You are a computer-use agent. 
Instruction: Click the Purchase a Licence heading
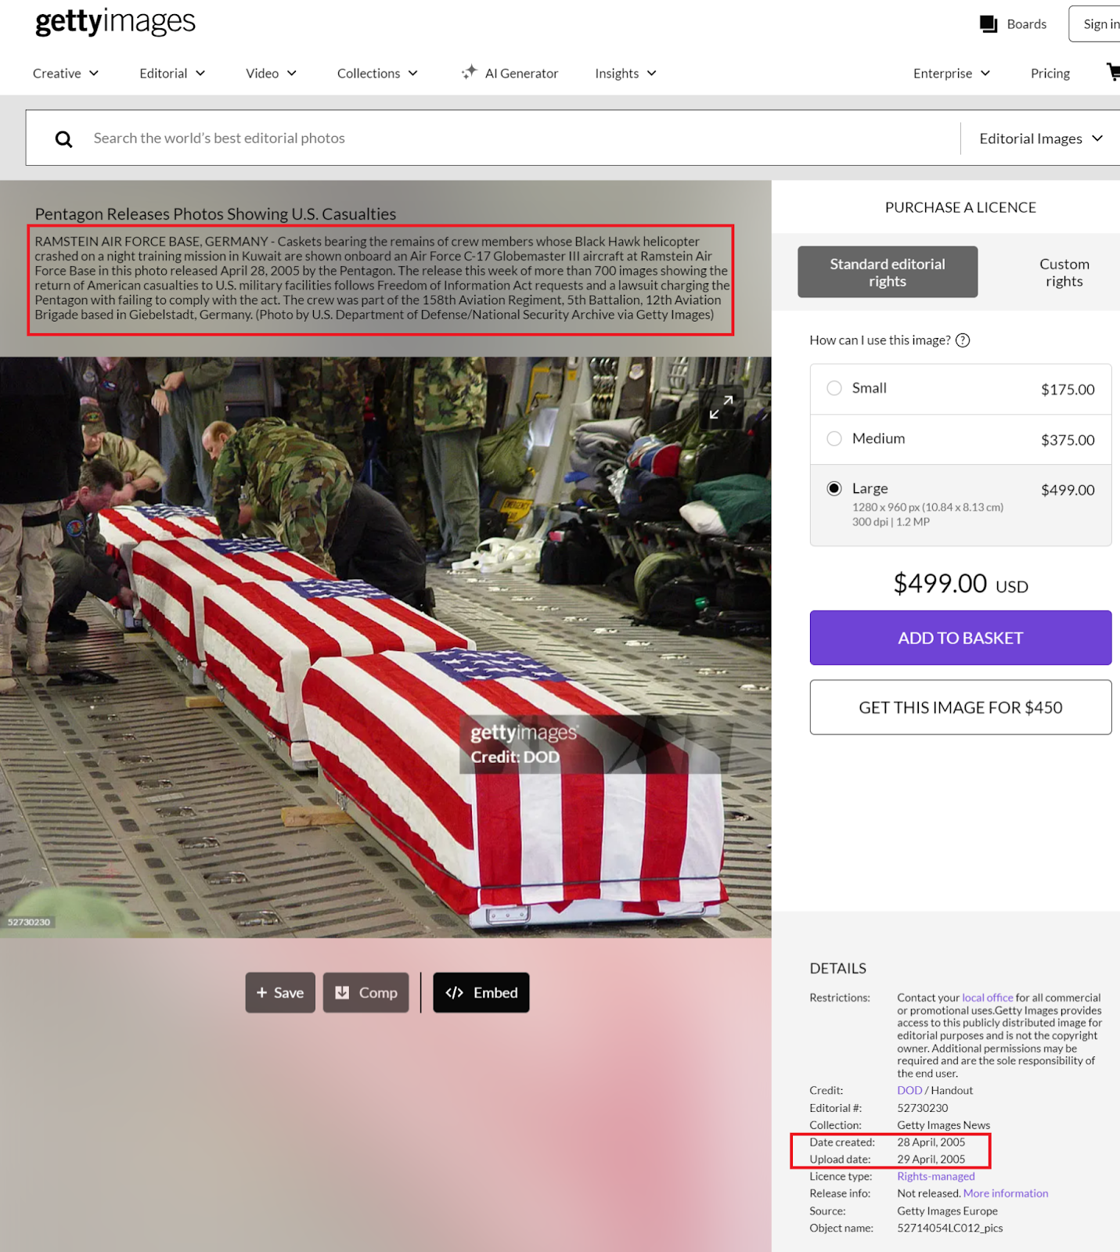960,207
